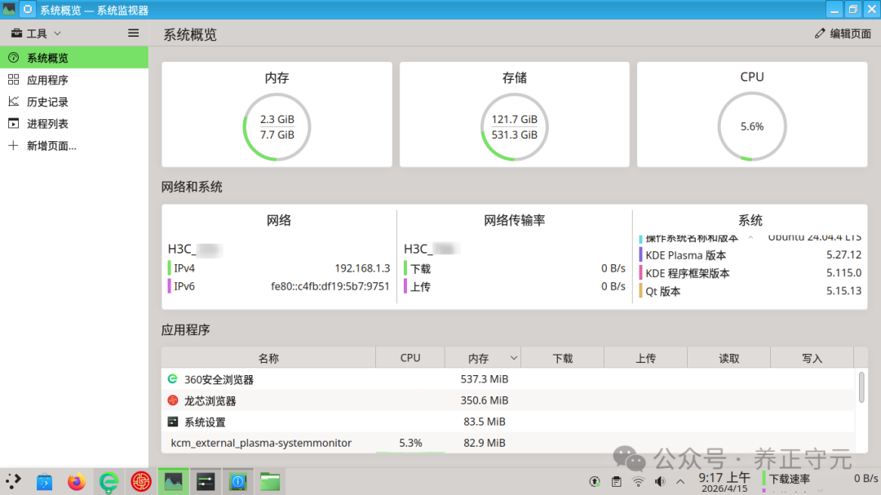Open the volume tray icon

(x=660, y=481)
